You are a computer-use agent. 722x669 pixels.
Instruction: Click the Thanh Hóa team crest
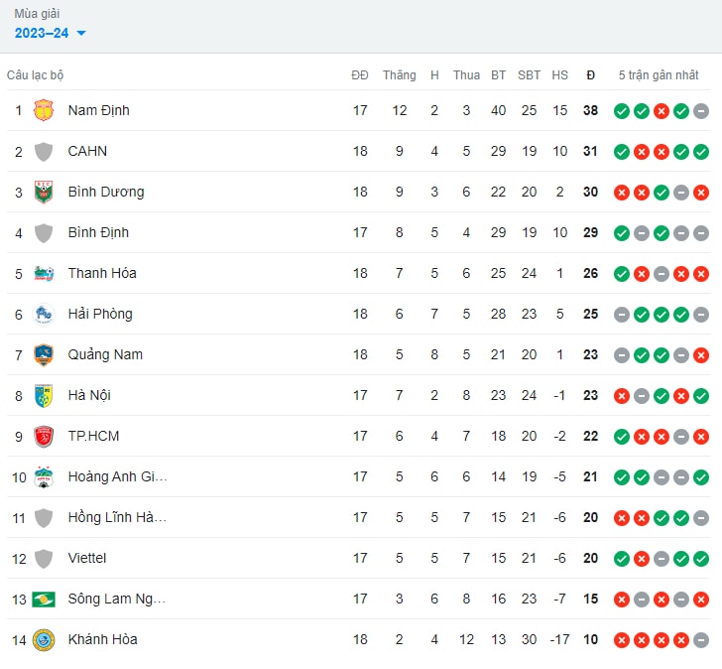[44, 273]
